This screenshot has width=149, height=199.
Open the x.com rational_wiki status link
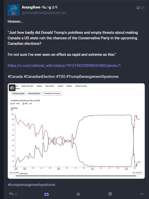pos(64,66)
